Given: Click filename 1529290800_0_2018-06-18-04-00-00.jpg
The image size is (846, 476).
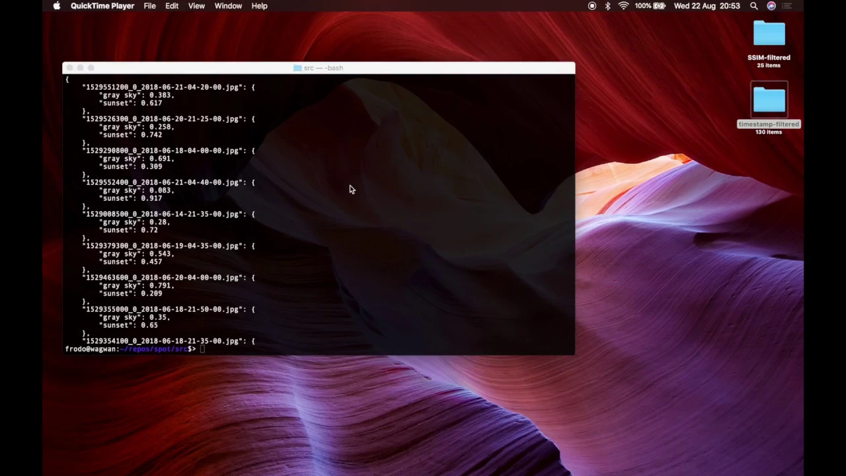Looking at the screenshot, I should click(x=162, y=151).
